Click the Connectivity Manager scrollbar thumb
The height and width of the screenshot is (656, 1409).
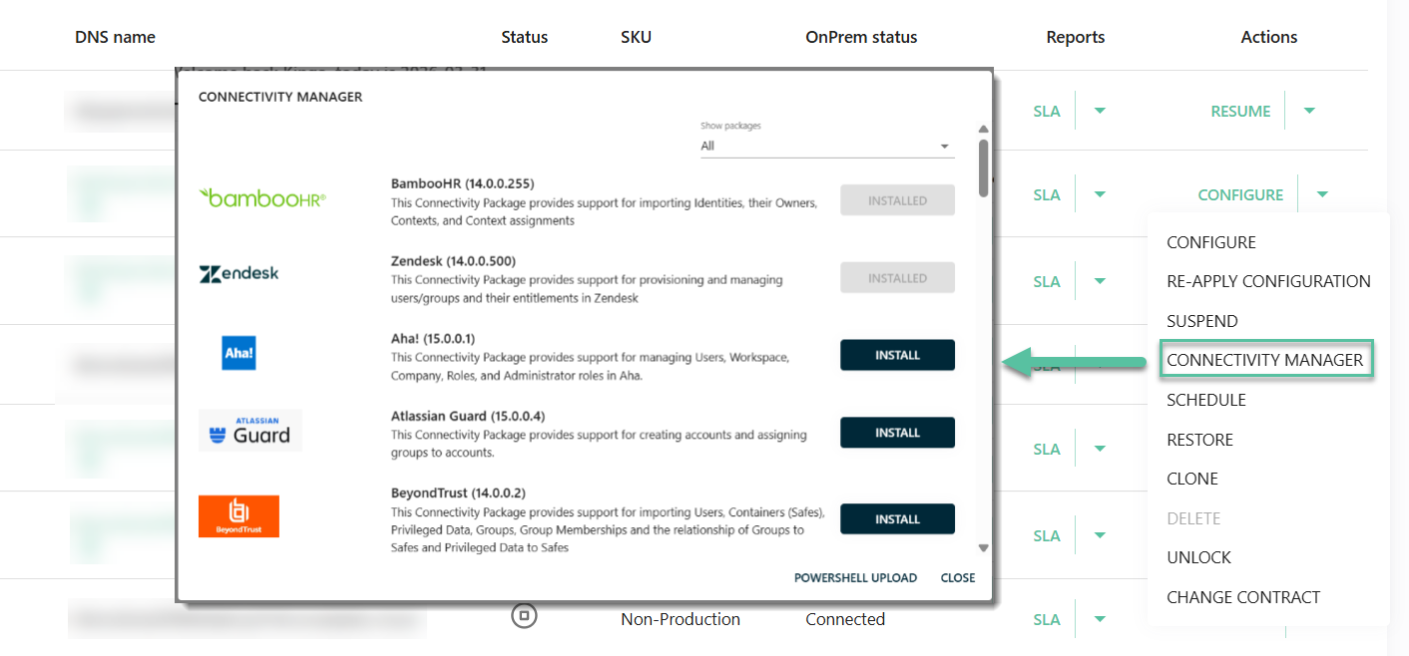click(984, 167)
